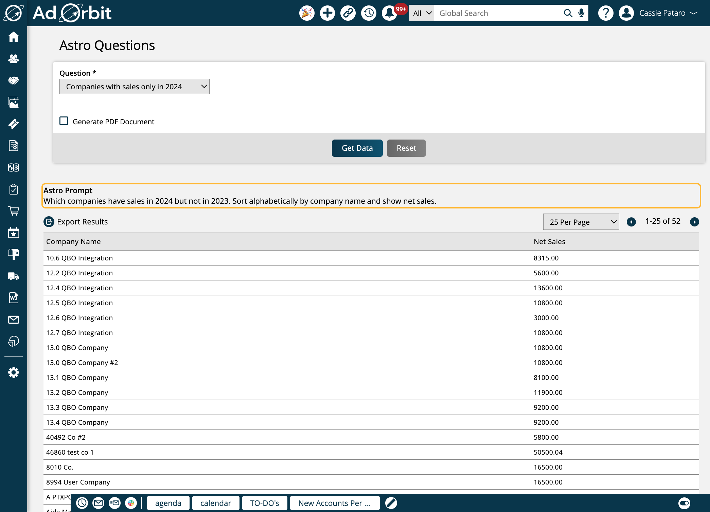Open the mailbox icon in sidebar
710x512 pixels.
(14, 254)
